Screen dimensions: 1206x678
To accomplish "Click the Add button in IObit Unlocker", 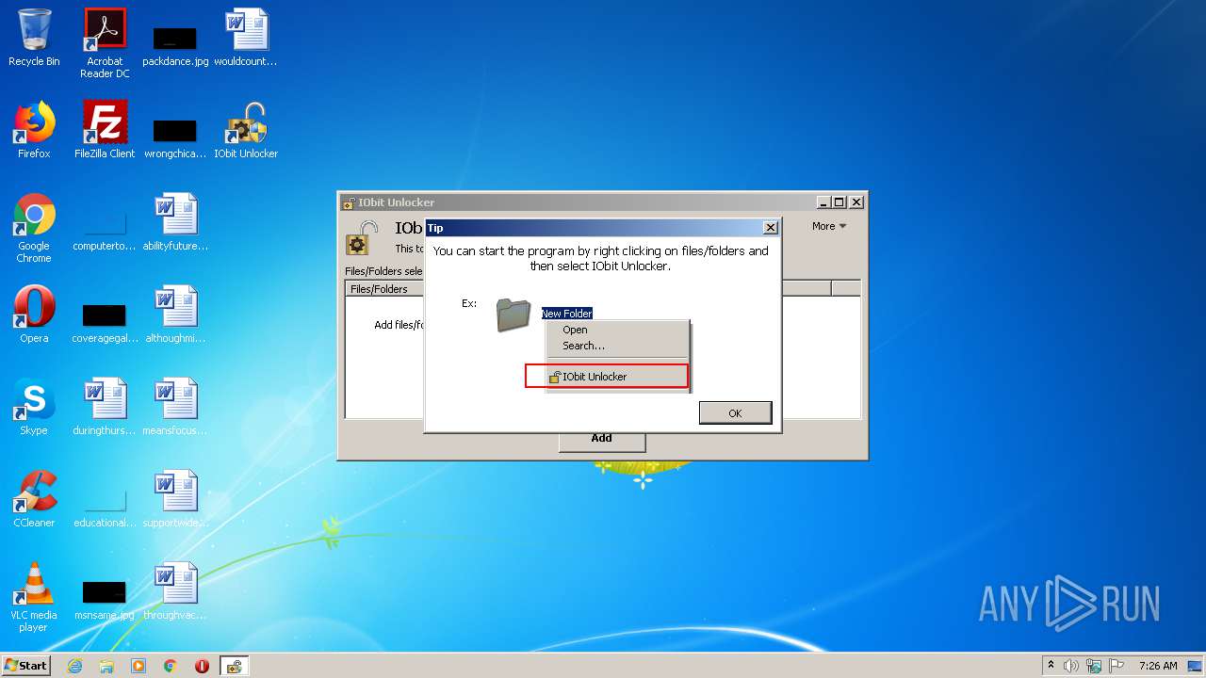I will tap(601, 438).
